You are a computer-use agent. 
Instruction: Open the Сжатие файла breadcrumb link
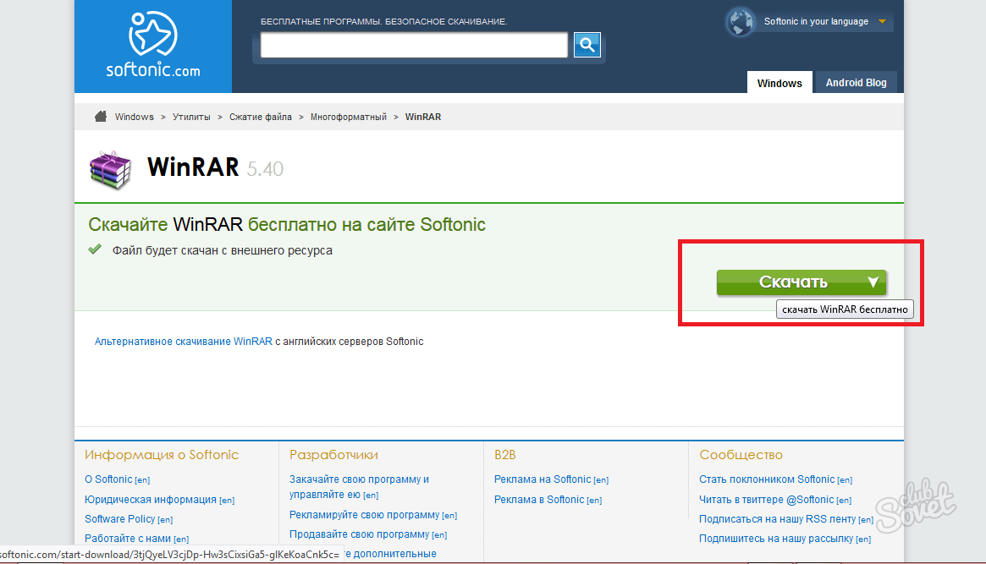[x=261, y=117]
